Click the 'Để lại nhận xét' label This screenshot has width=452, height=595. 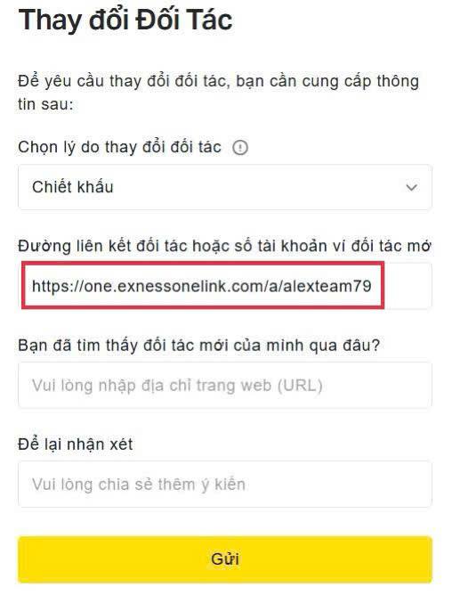[75, 444]
